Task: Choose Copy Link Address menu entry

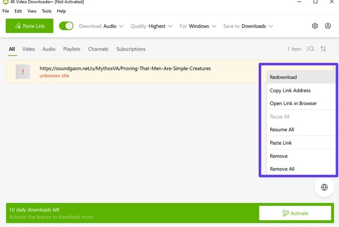Action: coord(301,90)
